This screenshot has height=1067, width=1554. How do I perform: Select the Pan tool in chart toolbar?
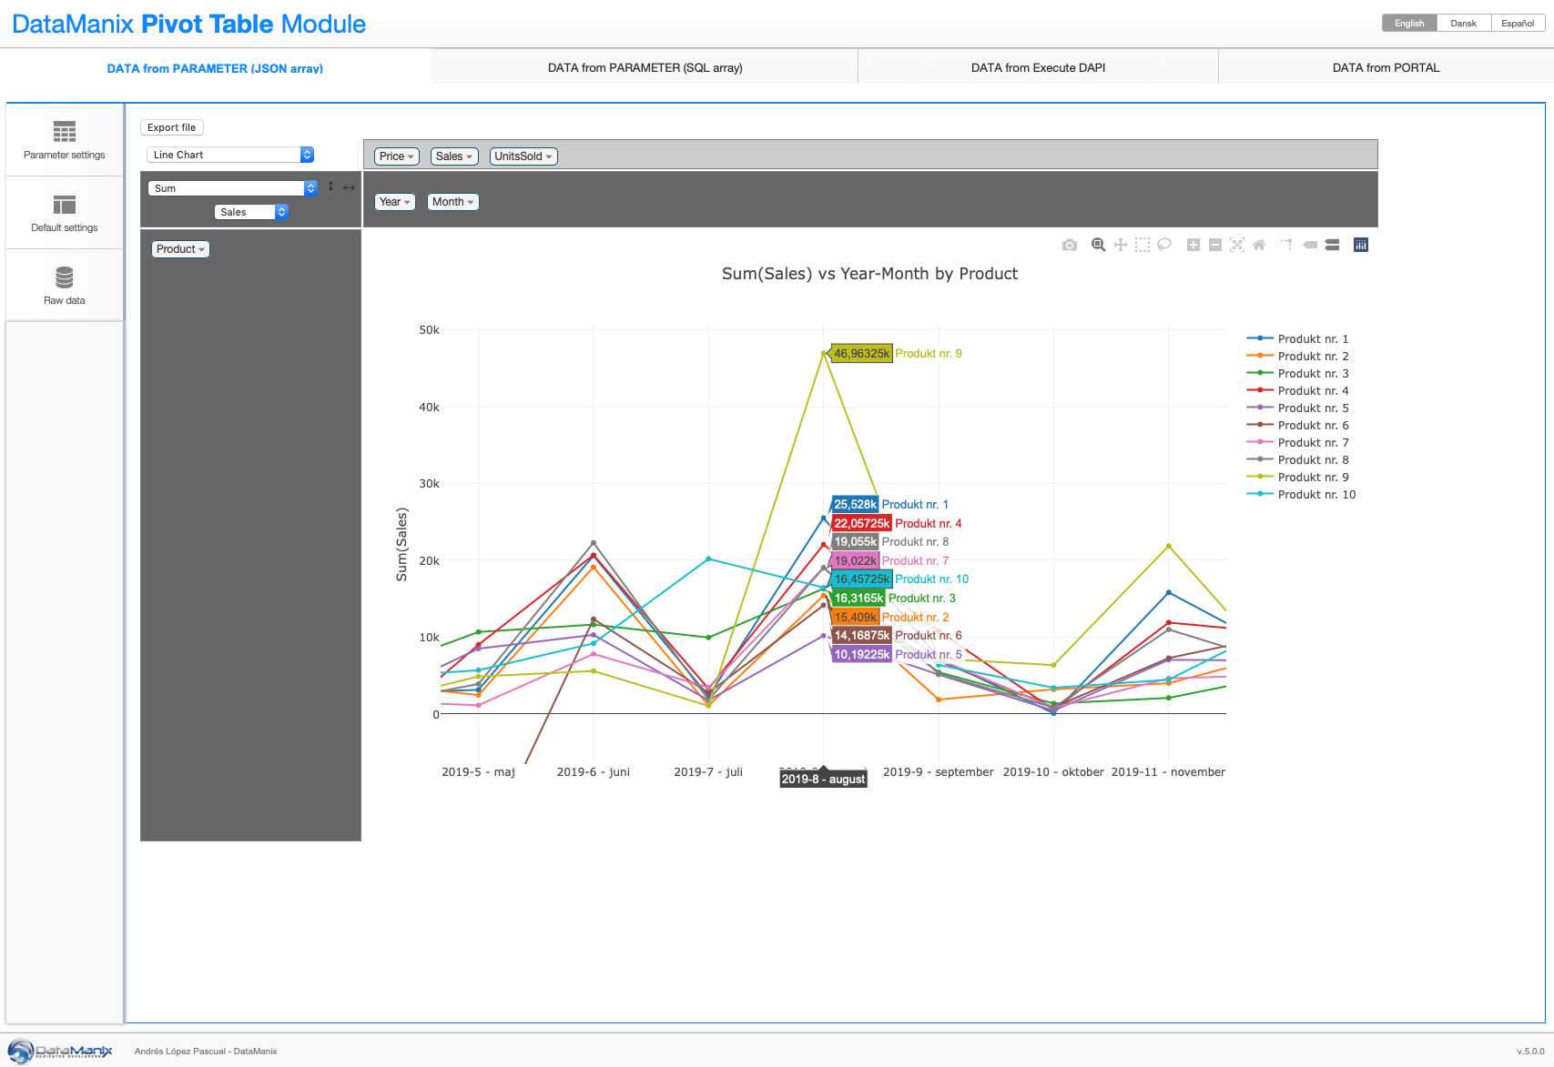[x=1121, y=245]
